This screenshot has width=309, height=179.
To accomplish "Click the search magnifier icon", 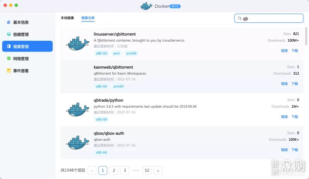I will [x=239, y=18].
